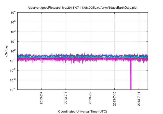Click the 2013-7-7 date tick label
The image size is (163, 114).
point(41,98)
